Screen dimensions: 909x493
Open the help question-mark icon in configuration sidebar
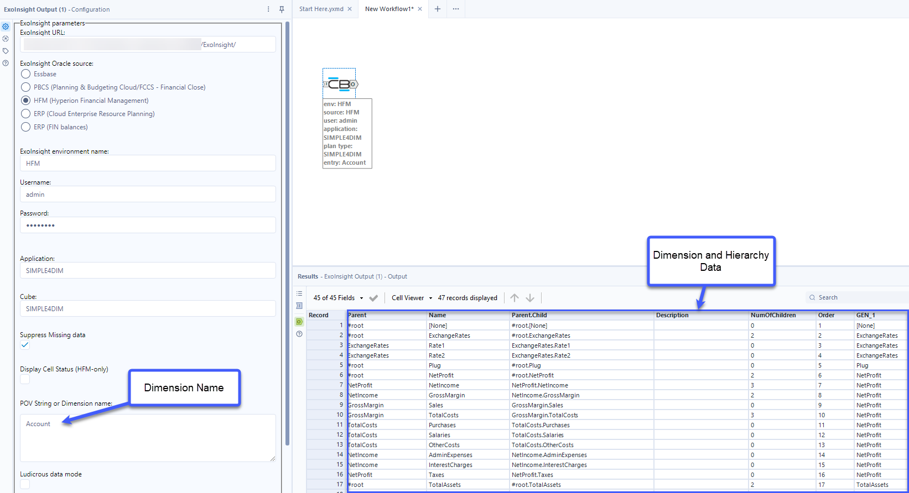coord(6,63)
